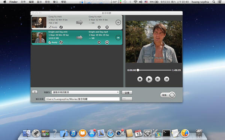Play the preview video
The image size is (225, 140).
click(x=149, y=79)
